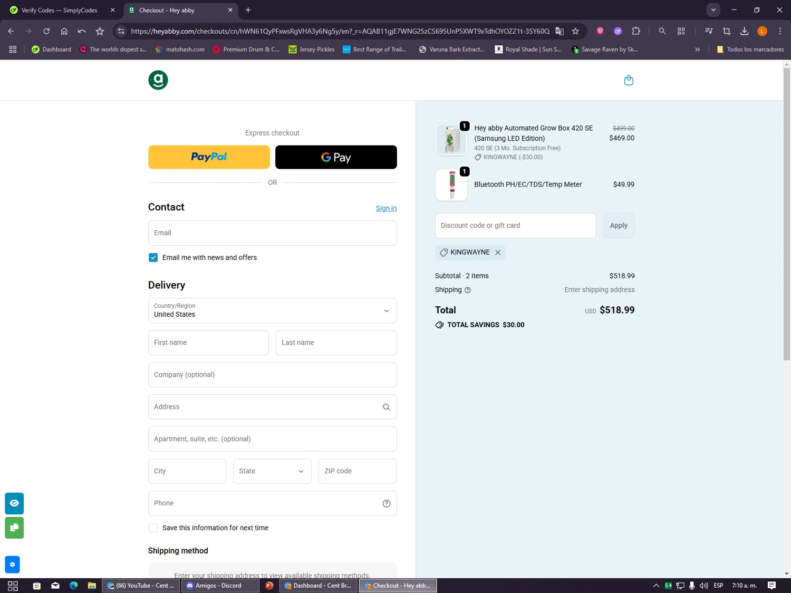
Task: Open the browser extensions puzzle icon
Action: tap(636, 31)
